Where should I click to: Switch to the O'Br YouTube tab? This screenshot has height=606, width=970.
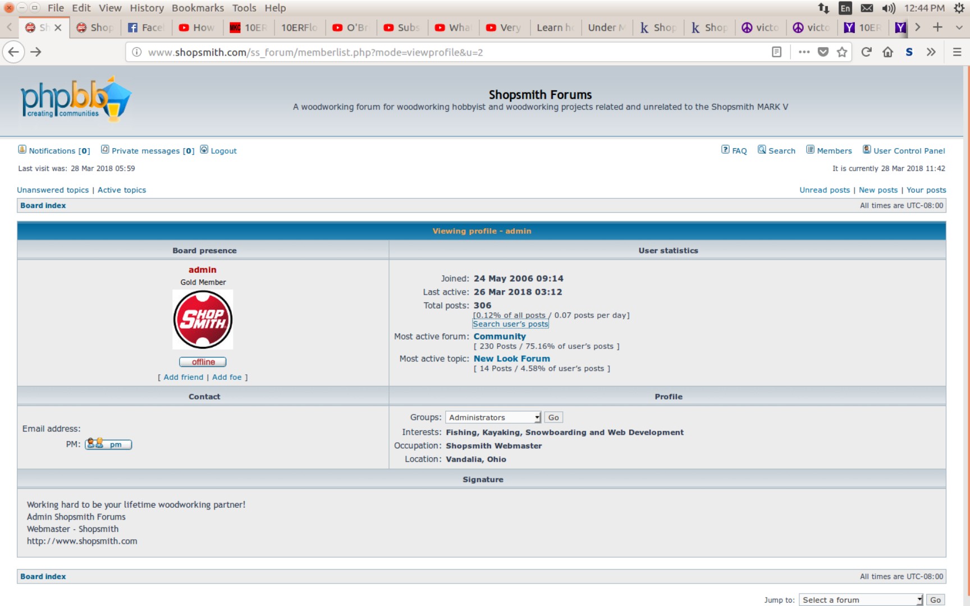coord(351,27)
